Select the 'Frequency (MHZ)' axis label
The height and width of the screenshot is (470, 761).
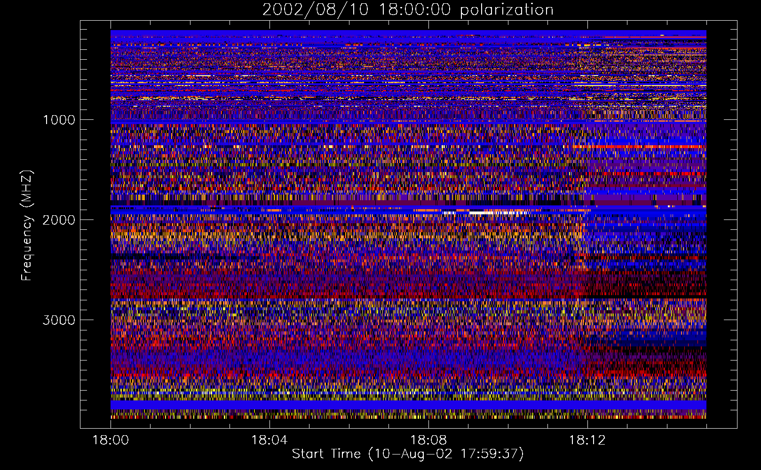pos(27,226)
